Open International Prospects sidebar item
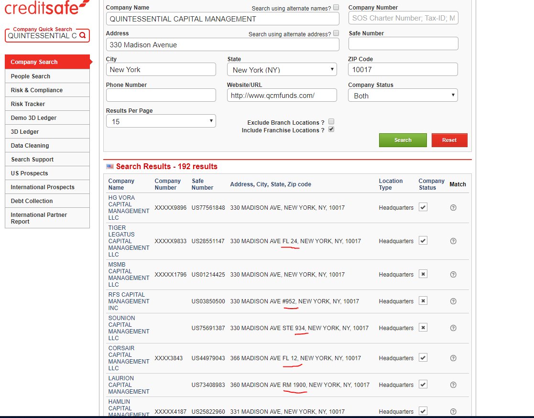This screenshot has width=534, height=418. (x=47, y=187)
